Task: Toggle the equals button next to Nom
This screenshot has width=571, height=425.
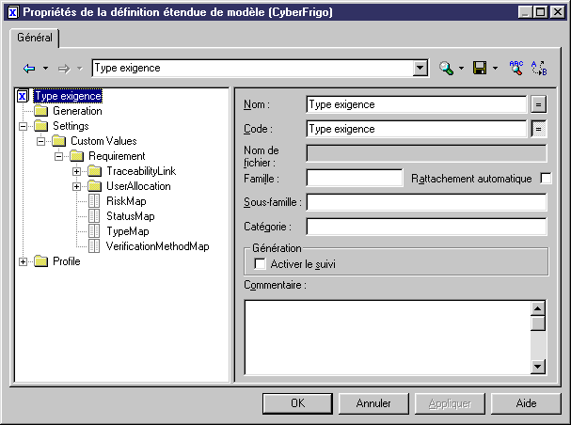Action: coord(539,104)
